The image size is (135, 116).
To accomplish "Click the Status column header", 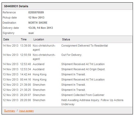I will (66, 39).
